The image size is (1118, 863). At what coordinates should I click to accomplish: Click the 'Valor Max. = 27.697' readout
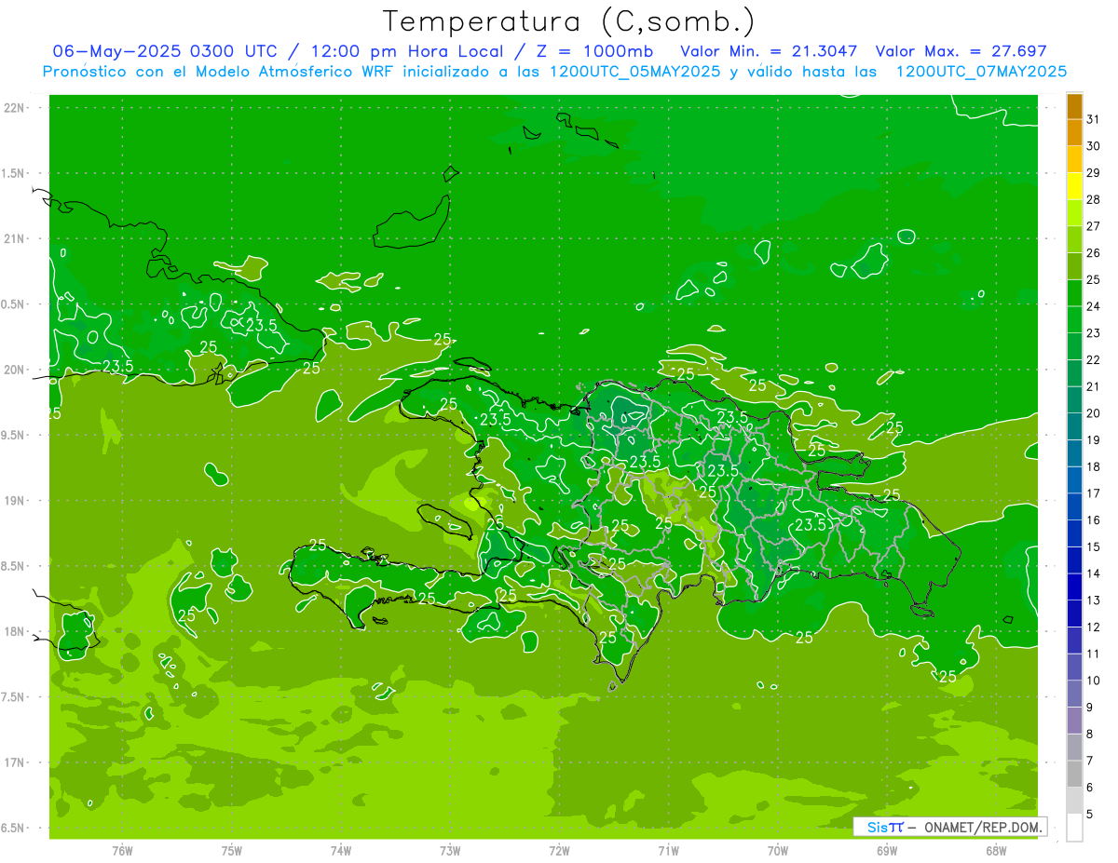tap(961, 51)
